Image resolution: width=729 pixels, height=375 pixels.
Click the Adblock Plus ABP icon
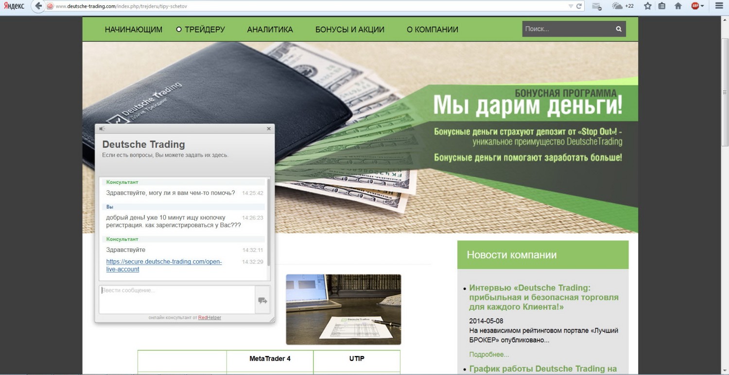point(695,6)
